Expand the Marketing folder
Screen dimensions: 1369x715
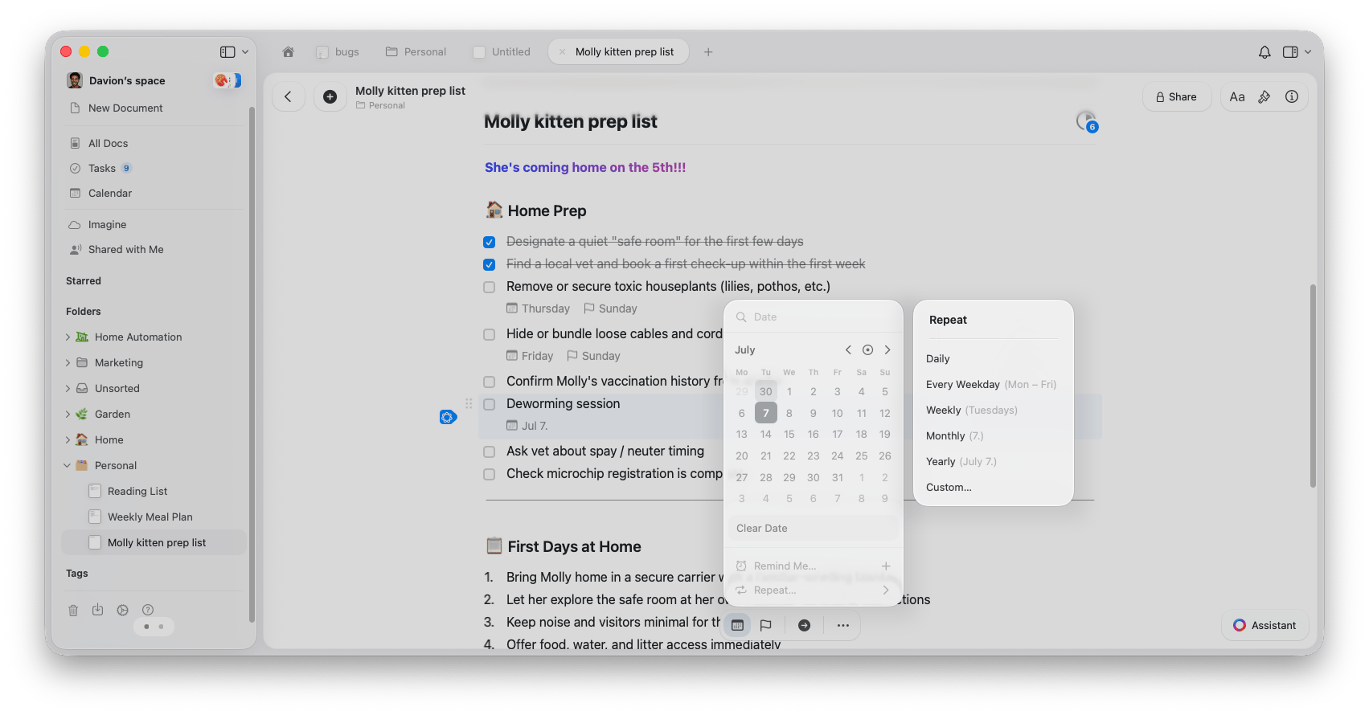tap(68, 363)
